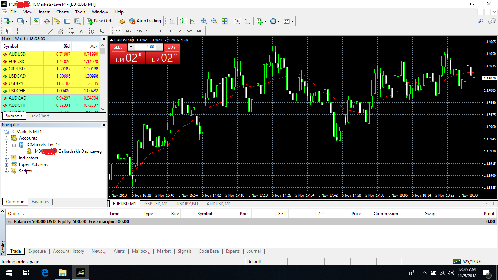Select the vertical line drawing tool
Viewport: 498px width, 280px height.
30,31
